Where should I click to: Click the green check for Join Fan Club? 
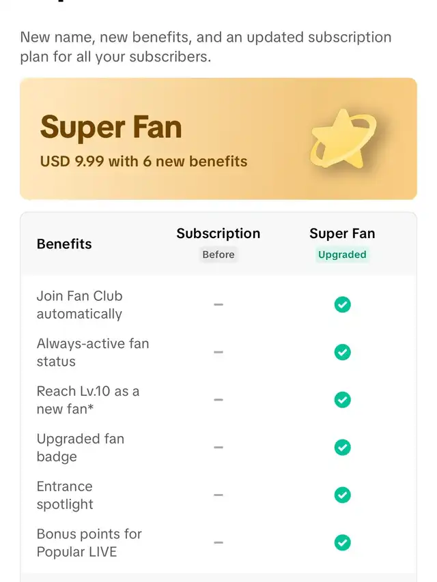[x=342, y=304]
